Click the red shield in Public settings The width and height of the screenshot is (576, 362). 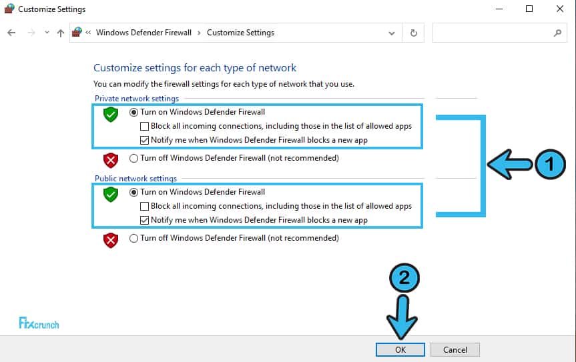click(x=111, y=240)
